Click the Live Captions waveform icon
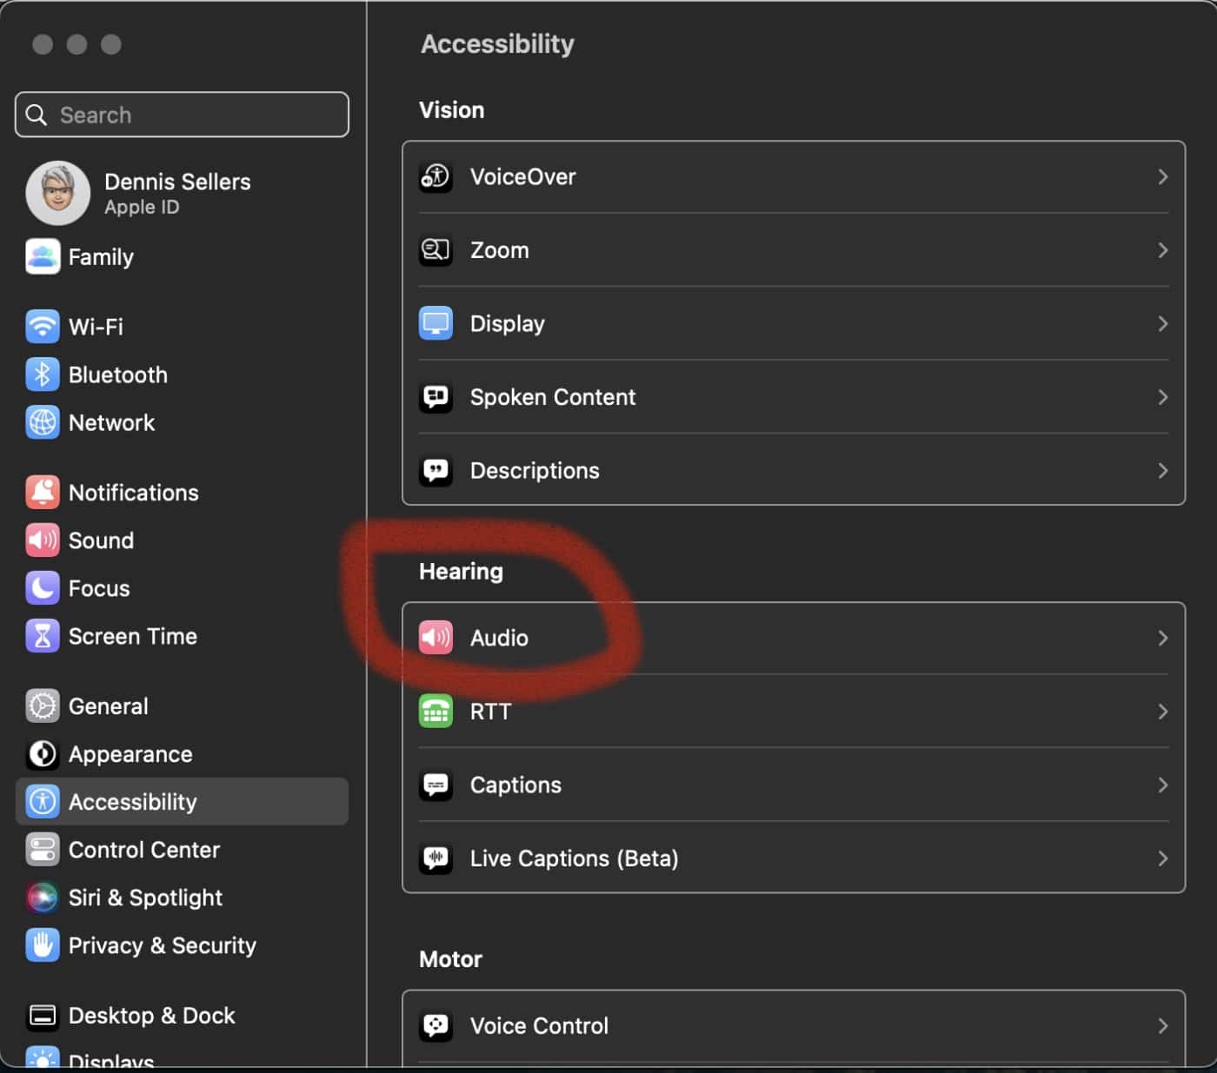Screen dimensions: 1217x1073 click(x=436, y=858)
